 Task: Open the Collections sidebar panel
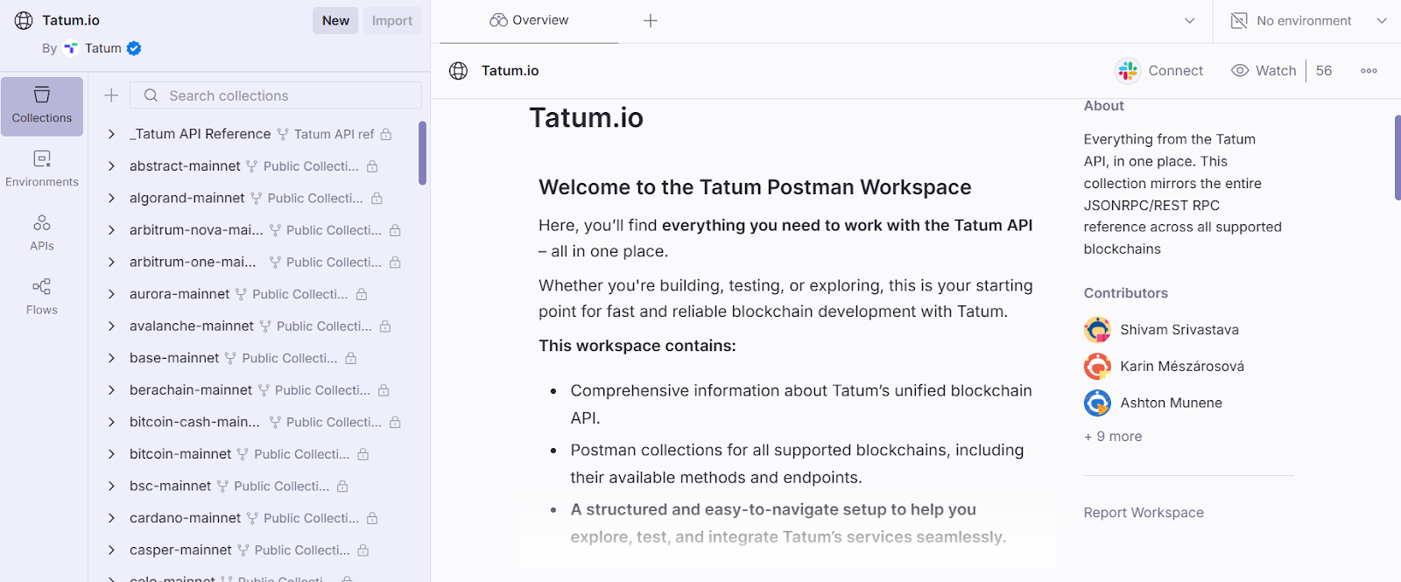tap(42, 106)
